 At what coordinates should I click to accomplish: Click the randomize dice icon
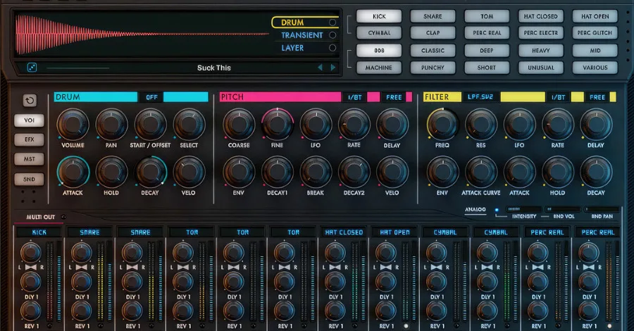[x=32, y=68]
